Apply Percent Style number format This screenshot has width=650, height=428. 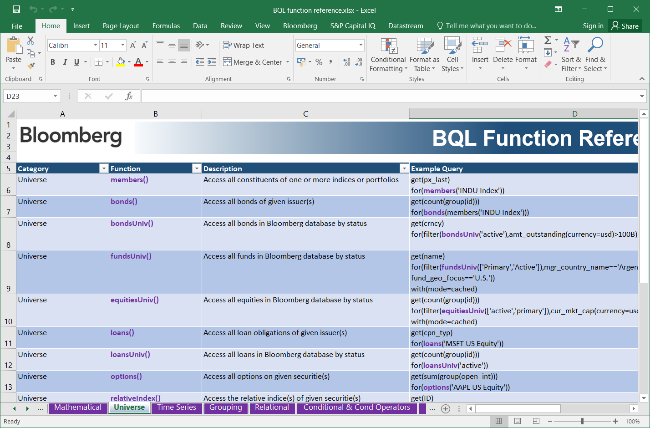pos(319,62)
